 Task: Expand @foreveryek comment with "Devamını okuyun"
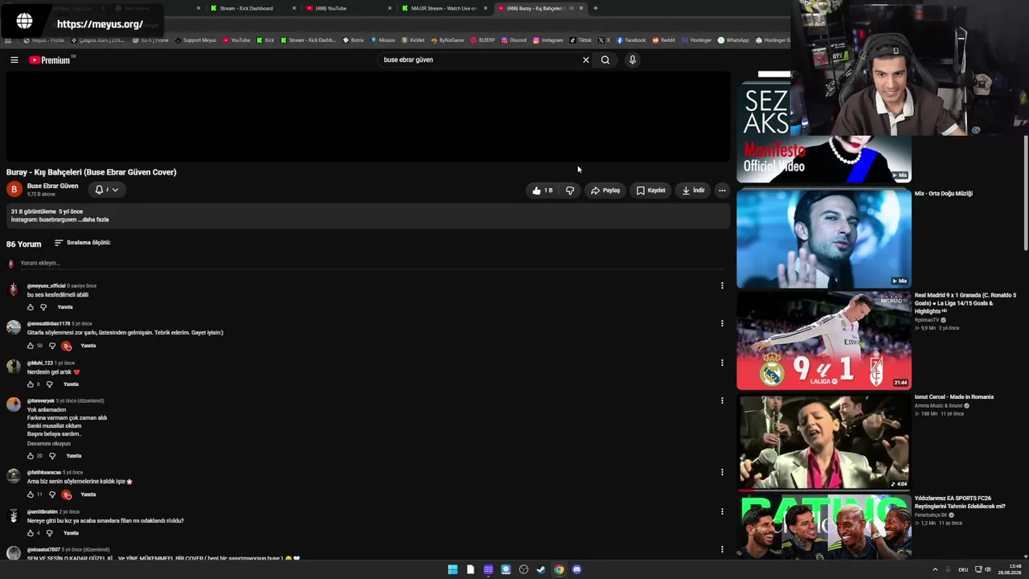[x=49, y=444]
